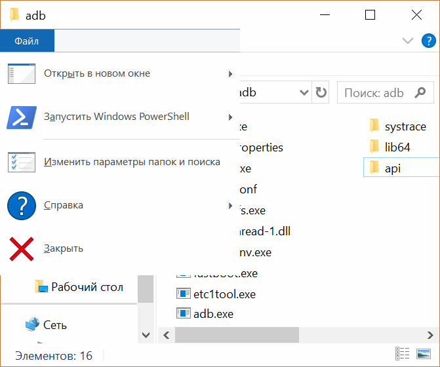The width and height of the screenshot is (440, 367).
Task: Click the large blue question mark icon
Action: [x=22, y=206]
